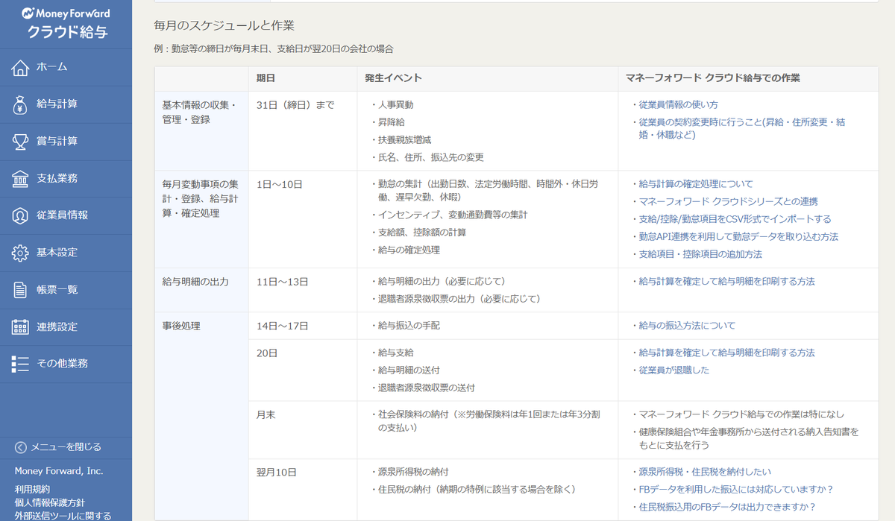Select その他業務 in the sidebar
The image size is (895, 521).
pos(66,364)
